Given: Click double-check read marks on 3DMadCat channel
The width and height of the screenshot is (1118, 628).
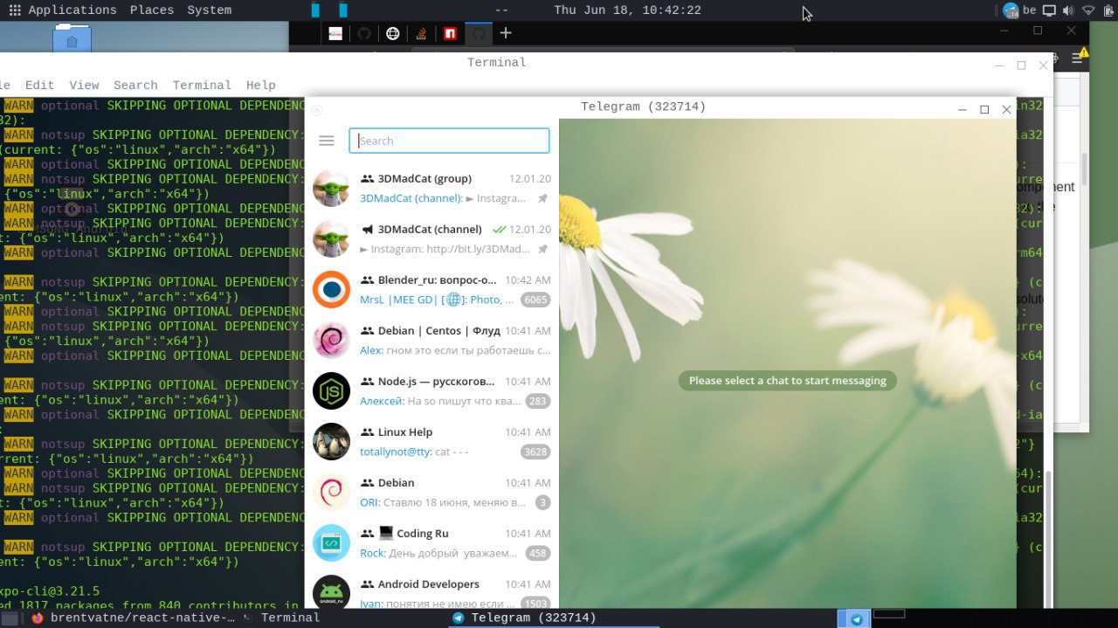Looking at the screenshot, I should 499,229.
